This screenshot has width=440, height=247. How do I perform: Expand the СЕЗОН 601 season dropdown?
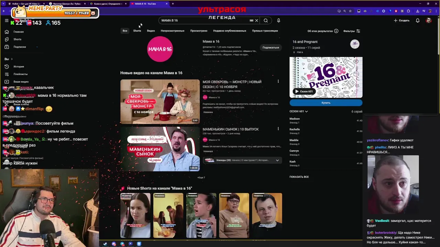pos(298,111)
